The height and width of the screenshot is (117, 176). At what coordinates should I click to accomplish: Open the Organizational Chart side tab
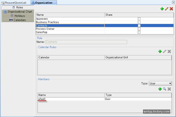(x=18, y=12)
